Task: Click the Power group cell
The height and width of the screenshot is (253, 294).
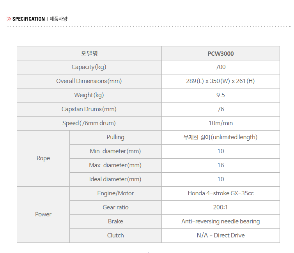Action: (43, 214)
